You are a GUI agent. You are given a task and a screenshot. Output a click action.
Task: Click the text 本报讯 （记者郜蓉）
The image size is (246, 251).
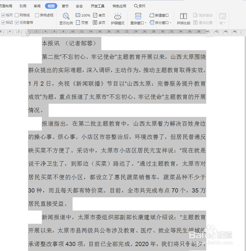(x=69, y=43)
